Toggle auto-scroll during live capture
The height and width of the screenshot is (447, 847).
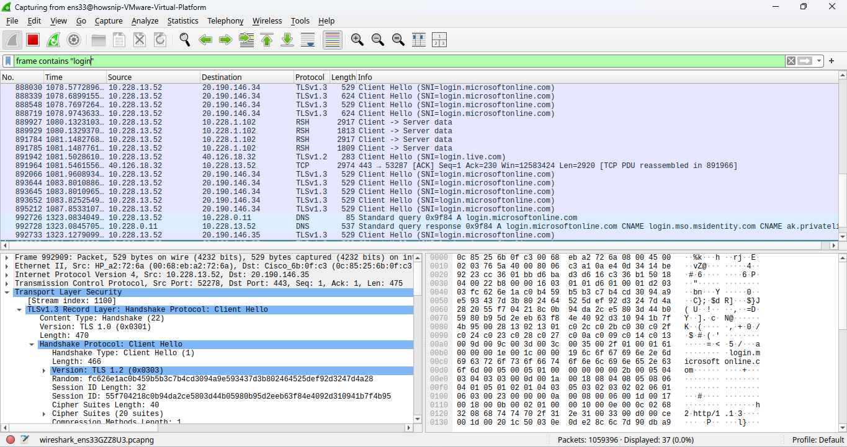(x=308, y=40)
